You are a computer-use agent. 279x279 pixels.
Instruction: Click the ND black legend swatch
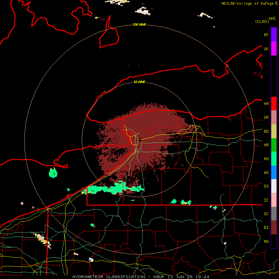tap(274, 241)
